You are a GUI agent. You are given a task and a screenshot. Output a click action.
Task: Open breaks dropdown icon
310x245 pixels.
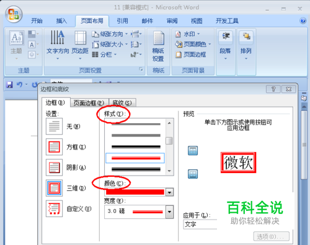(136, 34)
